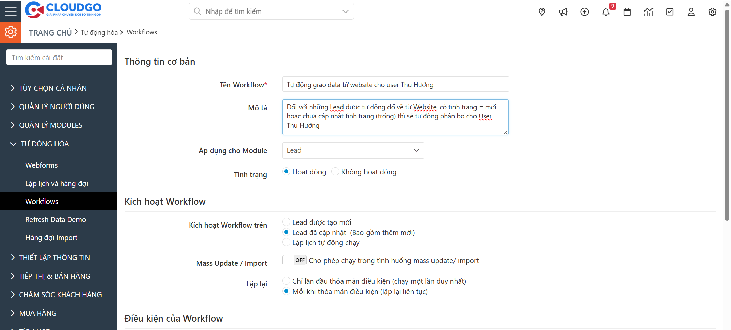Screen dimensions: 731x330
Task: Open the 'Áp dụng cho Module' dropdown
Action: click(353, 150)
